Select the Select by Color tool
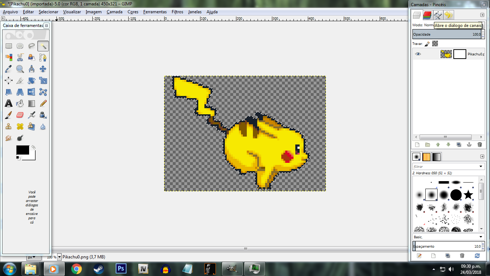 (x=9, y=57)
